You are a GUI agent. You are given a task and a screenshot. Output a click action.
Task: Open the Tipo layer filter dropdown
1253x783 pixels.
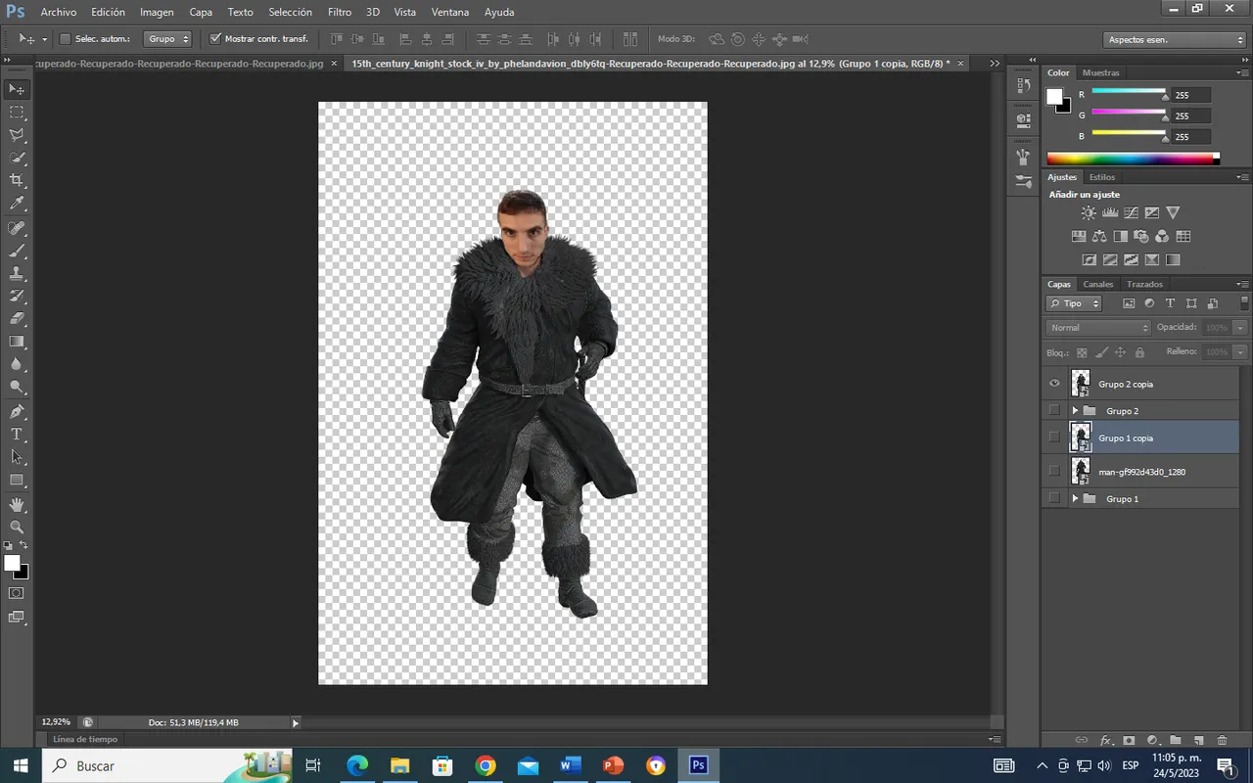click(1074, 303)
